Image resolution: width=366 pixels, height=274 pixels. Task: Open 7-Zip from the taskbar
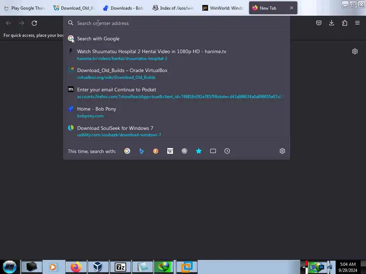pos(120,267)
